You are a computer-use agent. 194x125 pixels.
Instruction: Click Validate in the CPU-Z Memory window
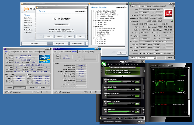86,92
